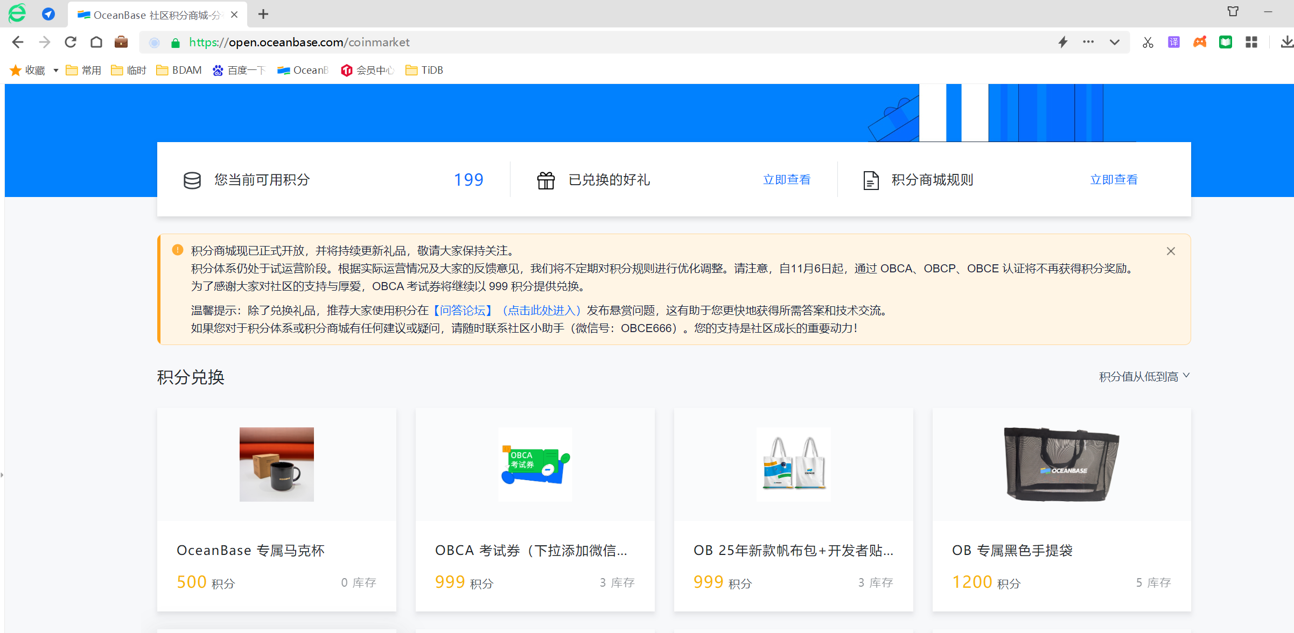Expand the 收藏 bookmarks dropdown arrow
The width and height of the screenshot is (1294, 633).
tap(55, 71)
